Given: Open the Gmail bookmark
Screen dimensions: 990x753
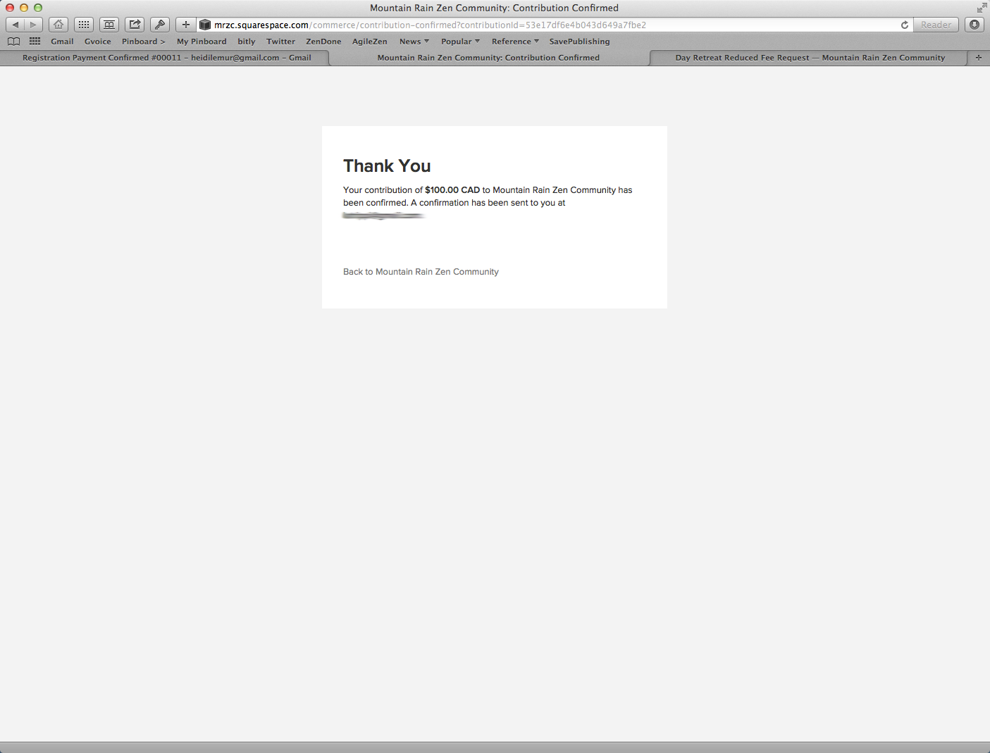Looking at the screenshot, I should (x=62, y=42).
